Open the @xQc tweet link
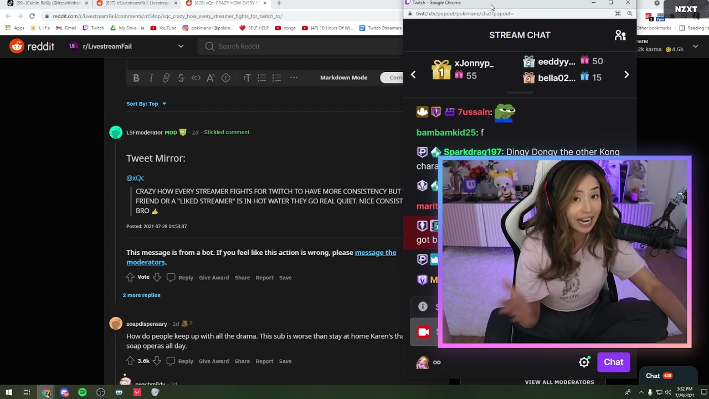709x399 pixels. pyautogui.click(x=135, y=178)
